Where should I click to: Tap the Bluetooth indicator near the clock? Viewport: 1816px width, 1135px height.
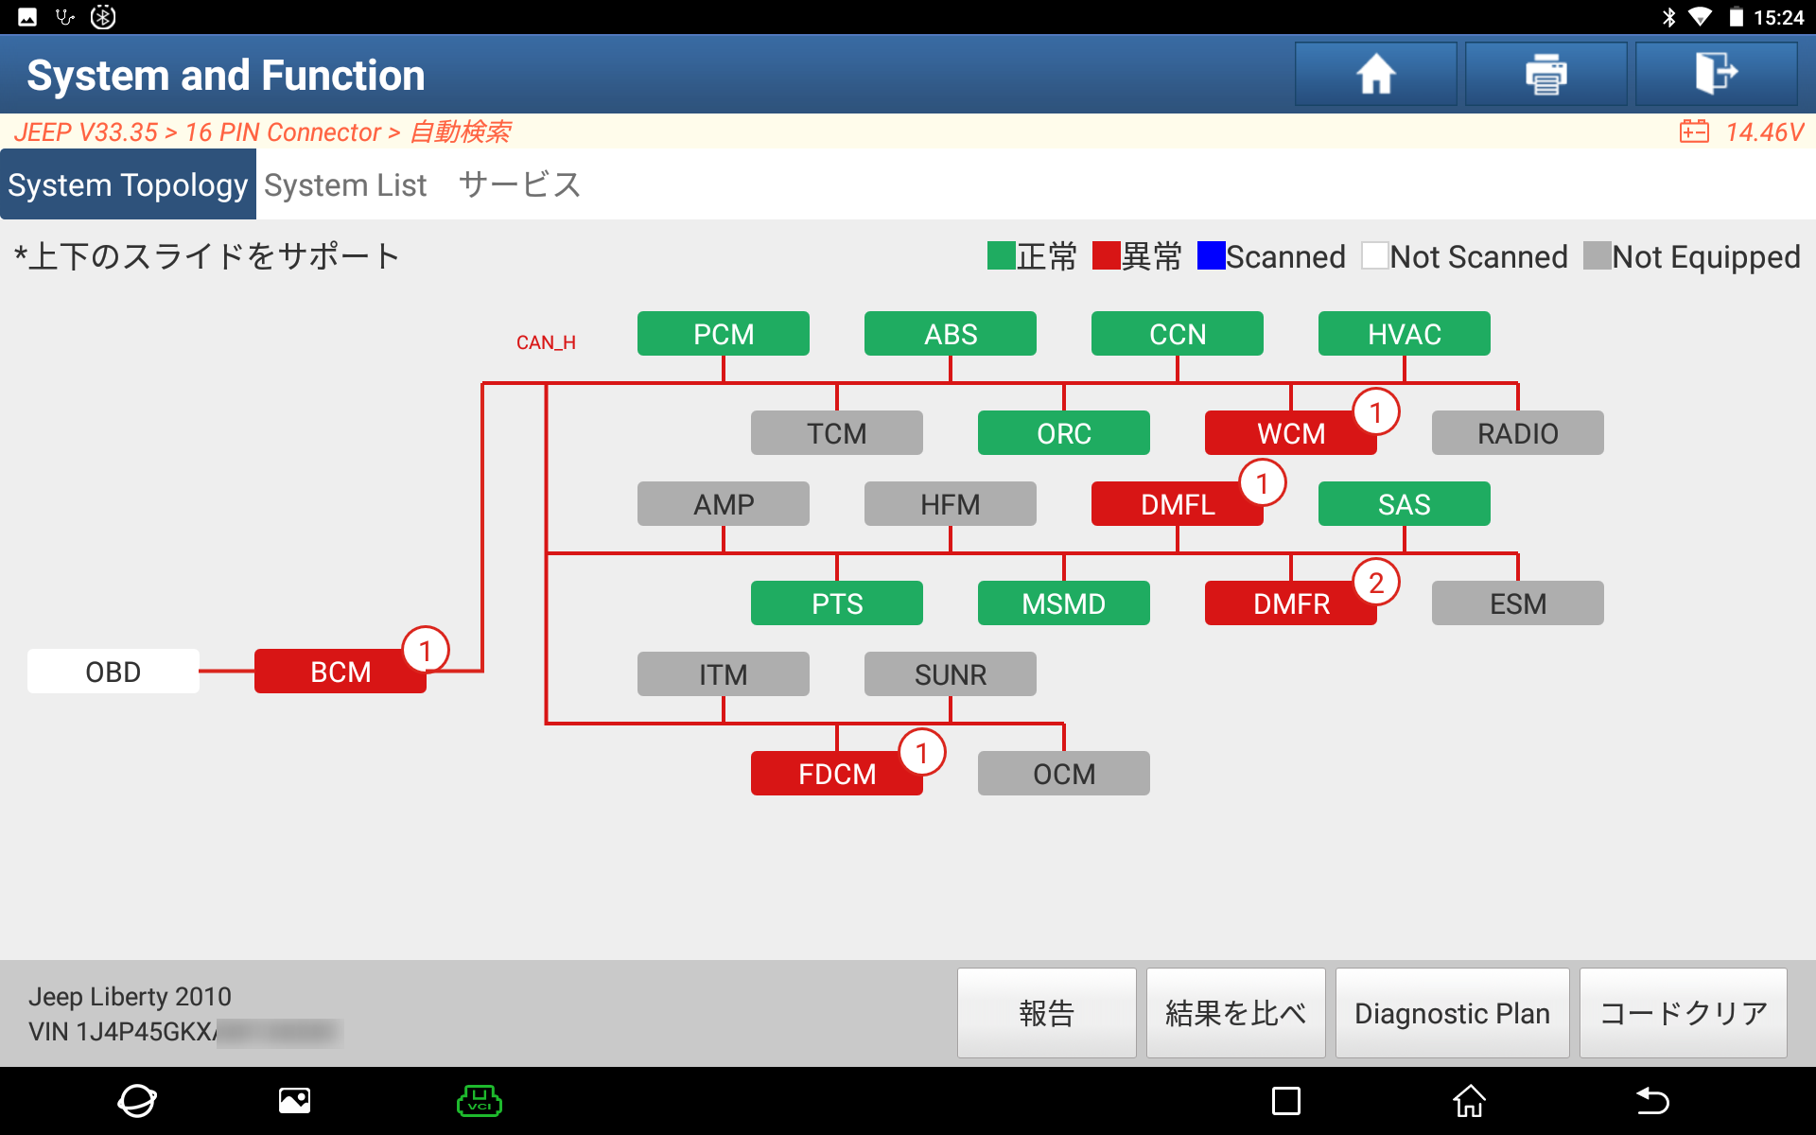[x=1669, y=17]
